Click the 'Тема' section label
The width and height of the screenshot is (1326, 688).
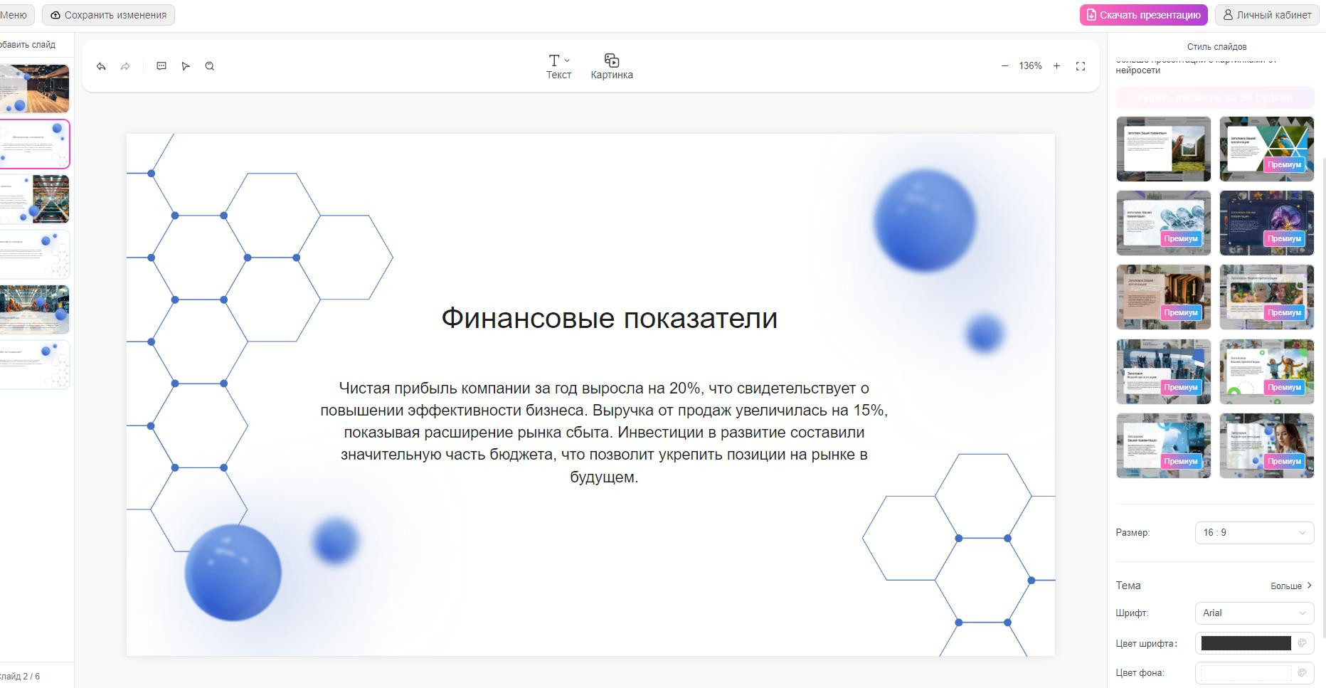[1128, 586]
